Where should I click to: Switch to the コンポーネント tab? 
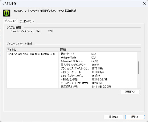pyautogui.click(x=27, y=21)
